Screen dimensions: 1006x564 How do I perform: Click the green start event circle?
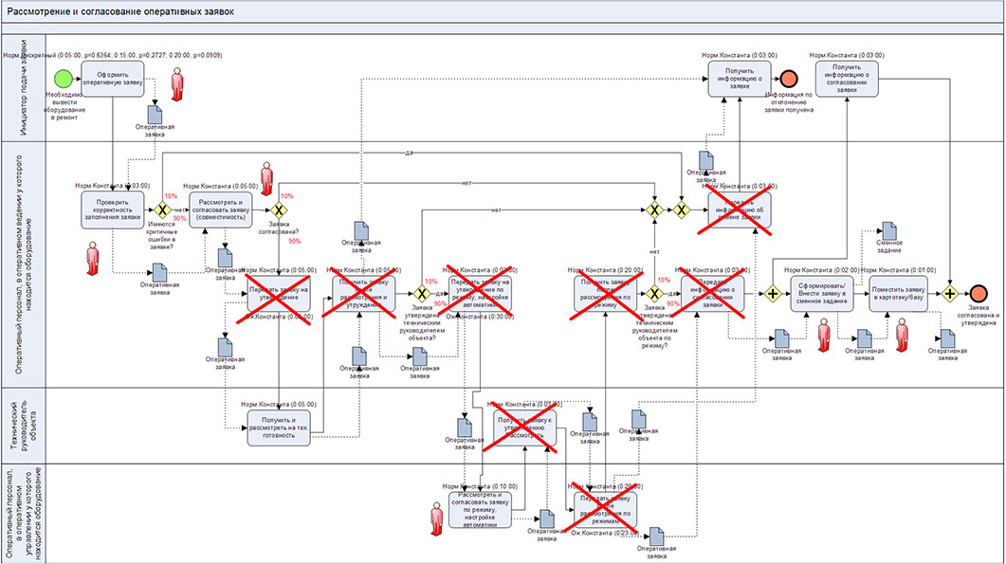(63, 78)
